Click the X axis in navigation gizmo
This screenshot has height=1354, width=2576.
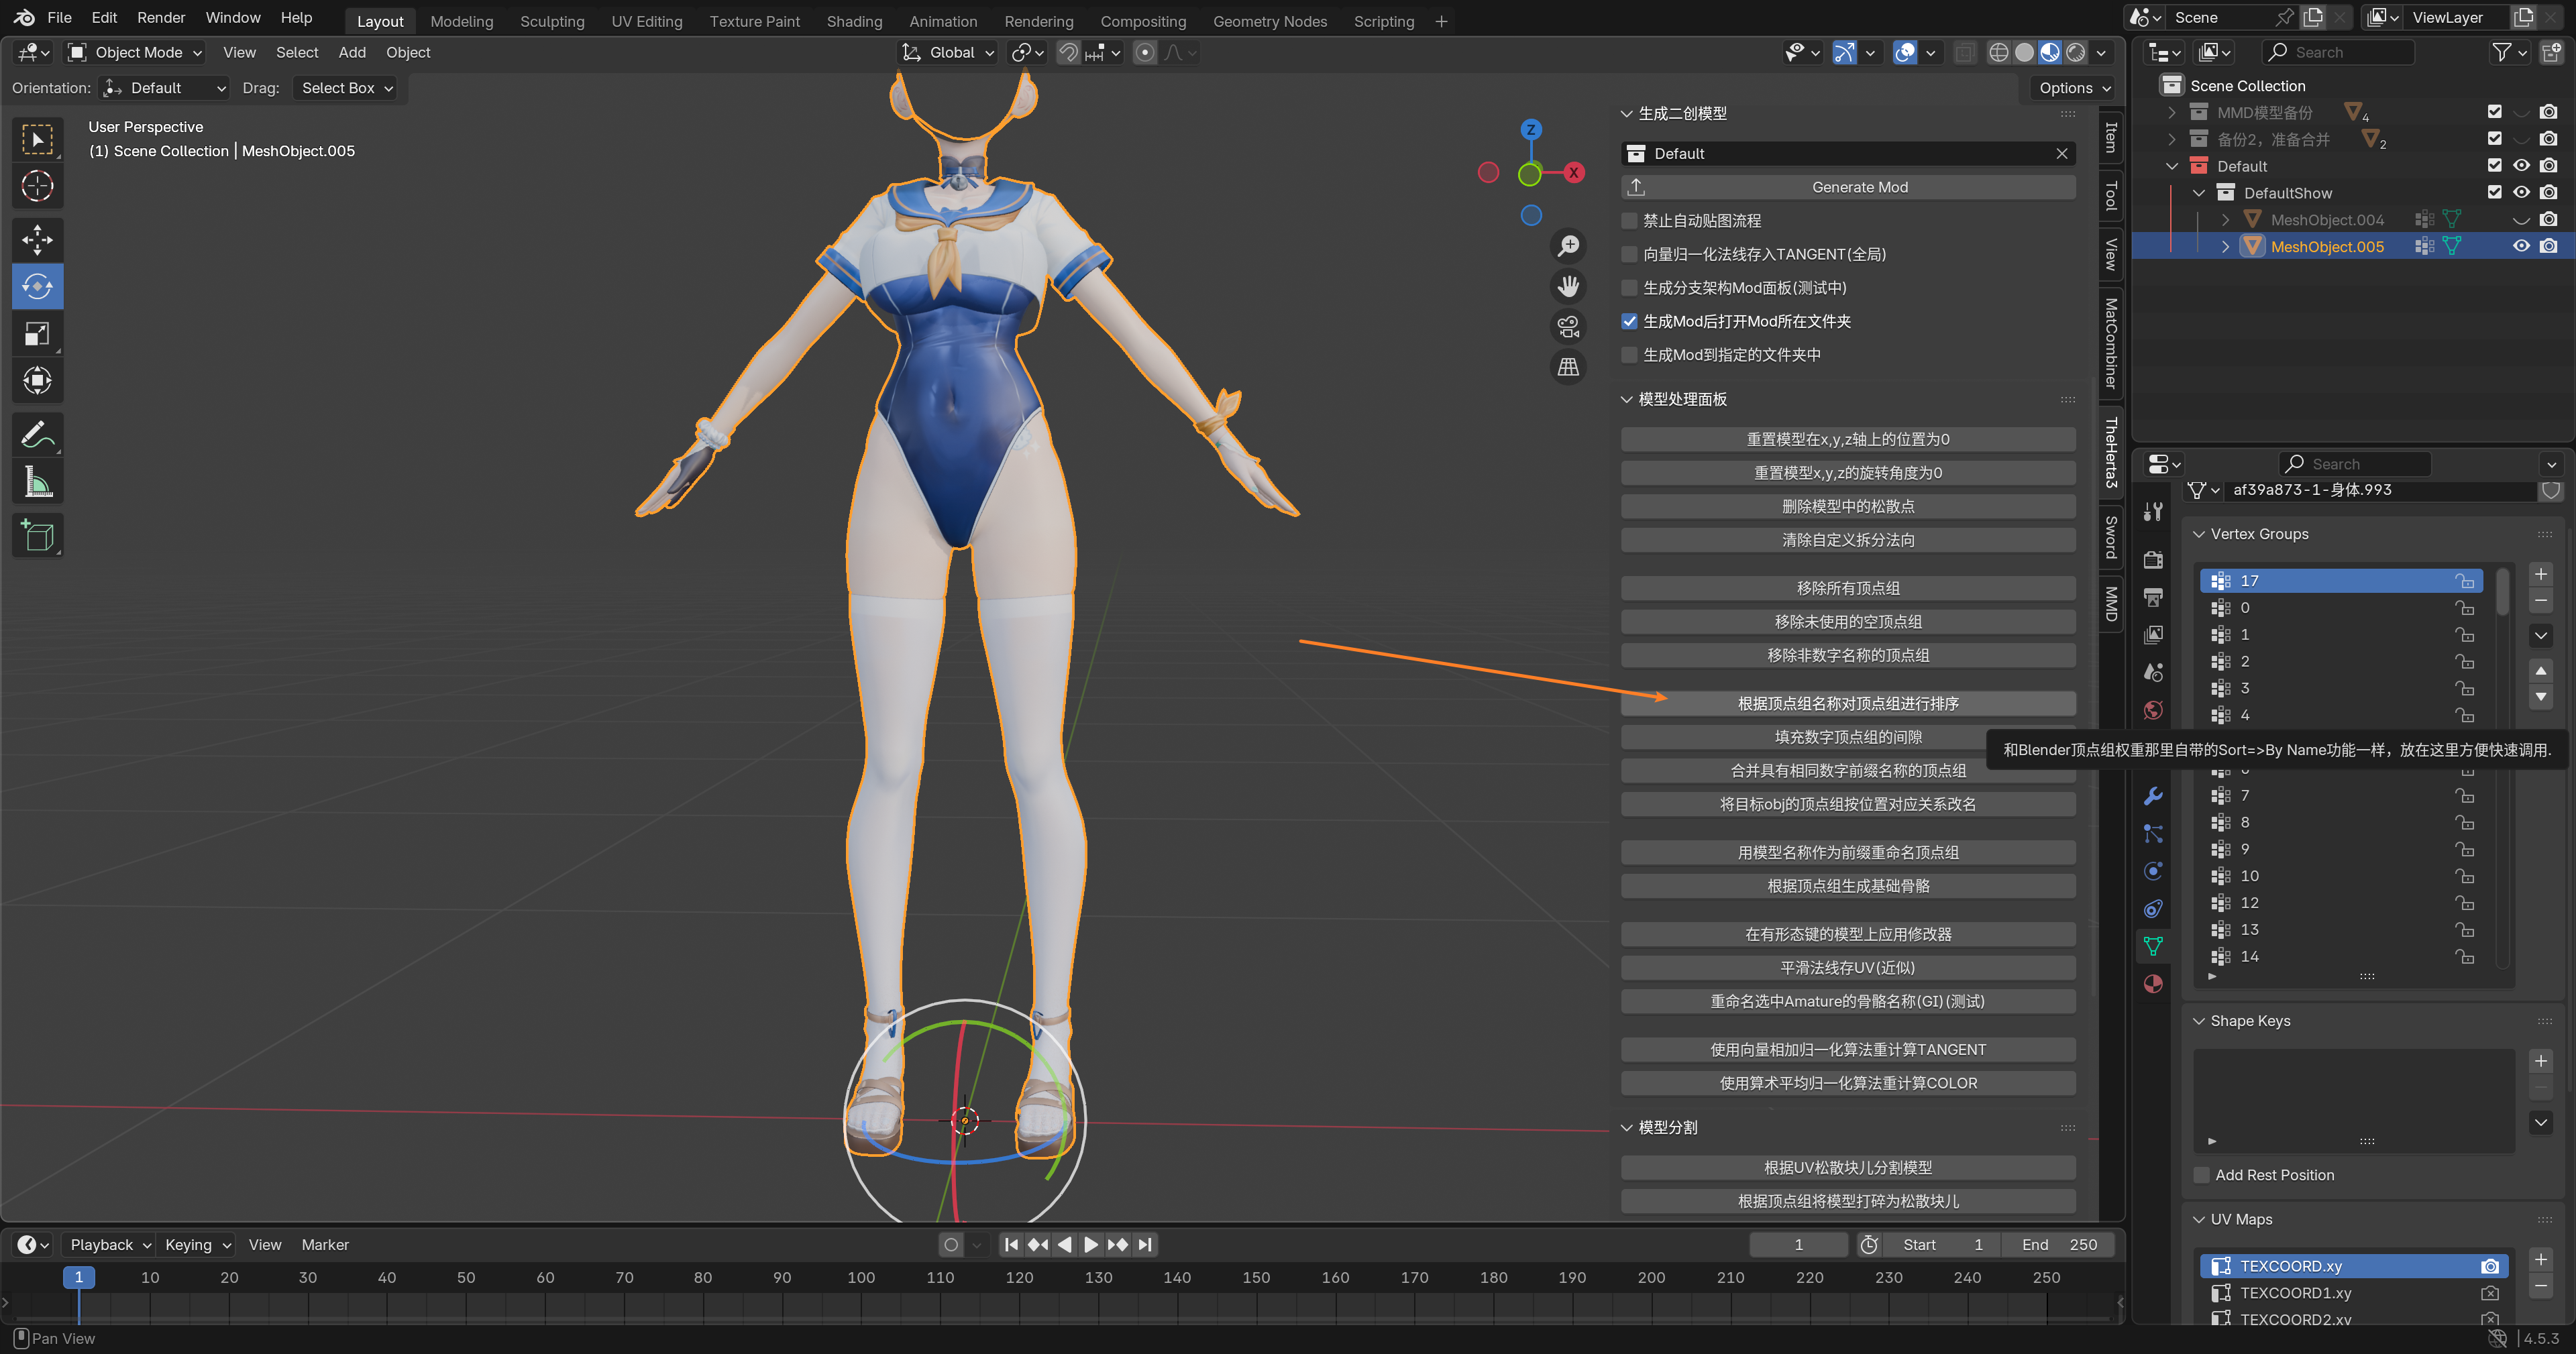coord(1573,173)
